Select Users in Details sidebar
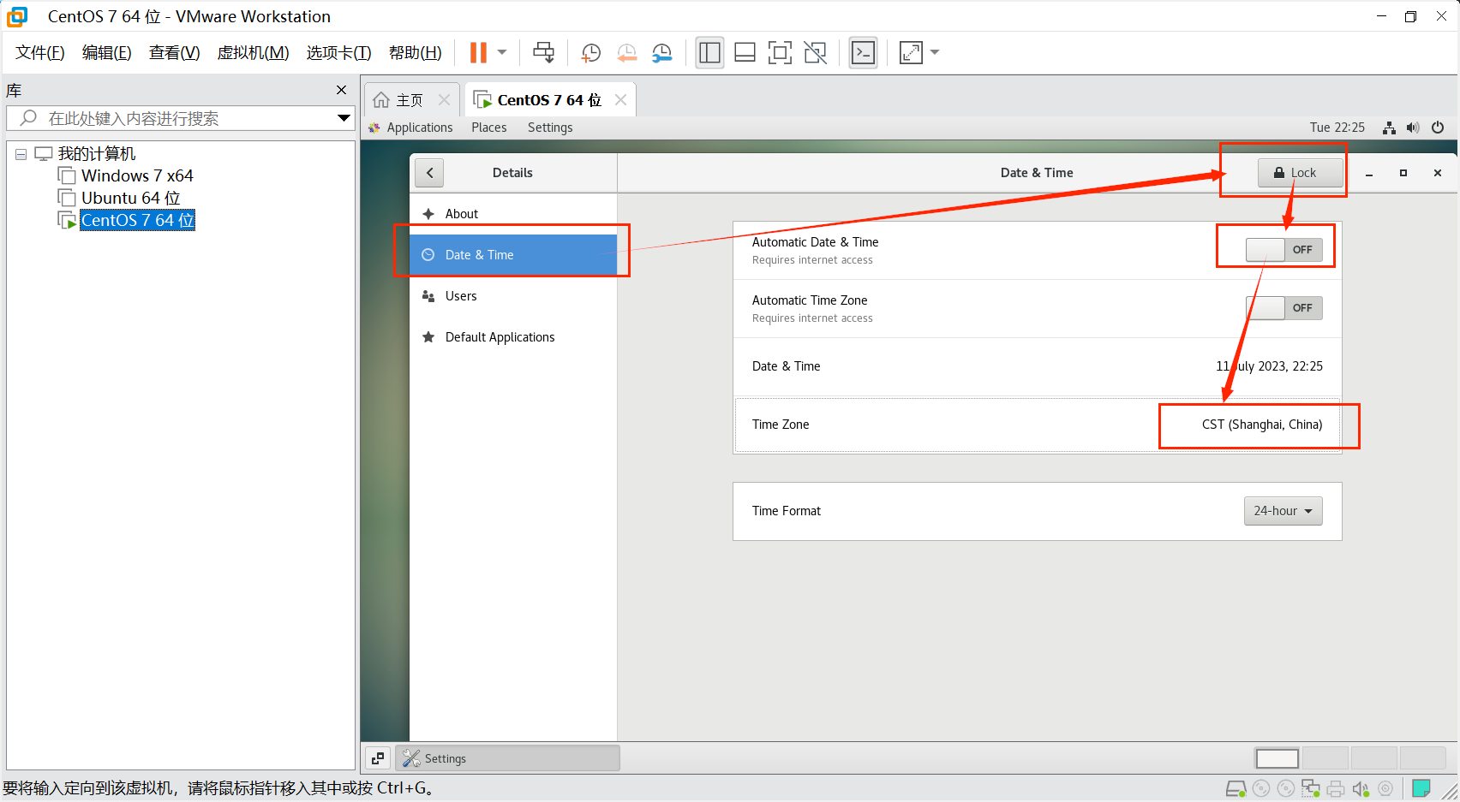Screen dimensions: 1460x802 pyautogui.click(x=513, y=296)
